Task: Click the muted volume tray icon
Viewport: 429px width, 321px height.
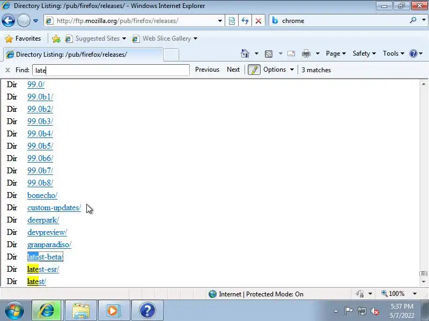Action: (375, 311)
